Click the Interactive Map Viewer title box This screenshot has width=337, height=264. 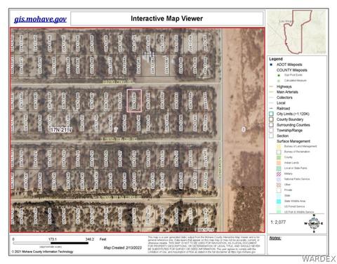167,18
